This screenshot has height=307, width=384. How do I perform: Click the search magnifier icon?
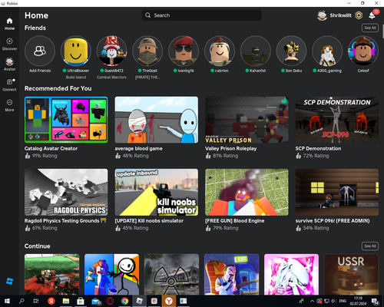pyautogui.click(x=147, y=15)
